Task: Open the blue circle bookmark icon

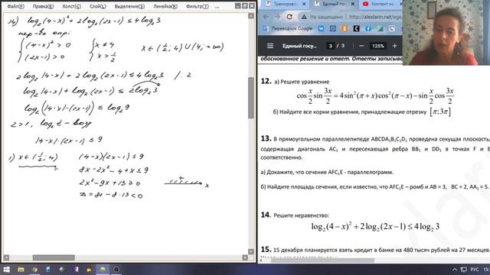Action: click(x=333, y=28)
